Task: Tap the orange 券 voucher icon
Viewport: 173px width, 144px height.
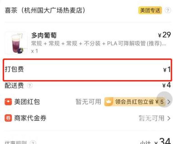Action: point(8,118)
